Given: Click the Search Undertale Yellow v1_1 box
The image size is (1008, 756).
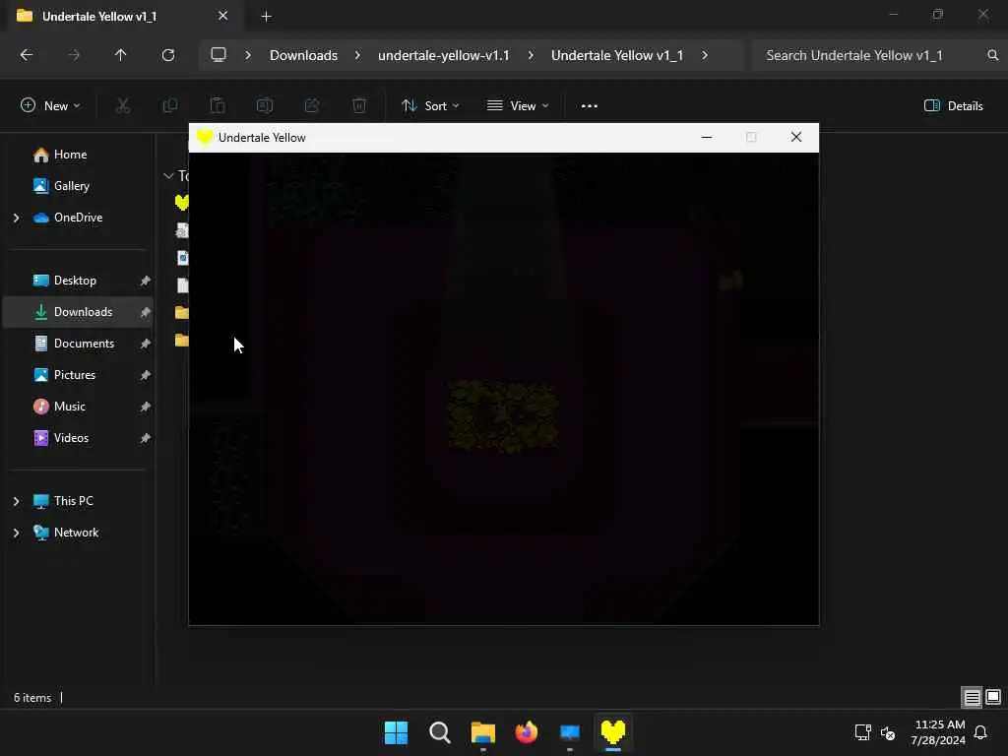Looking at the screenshot, I should click(877, 55).
